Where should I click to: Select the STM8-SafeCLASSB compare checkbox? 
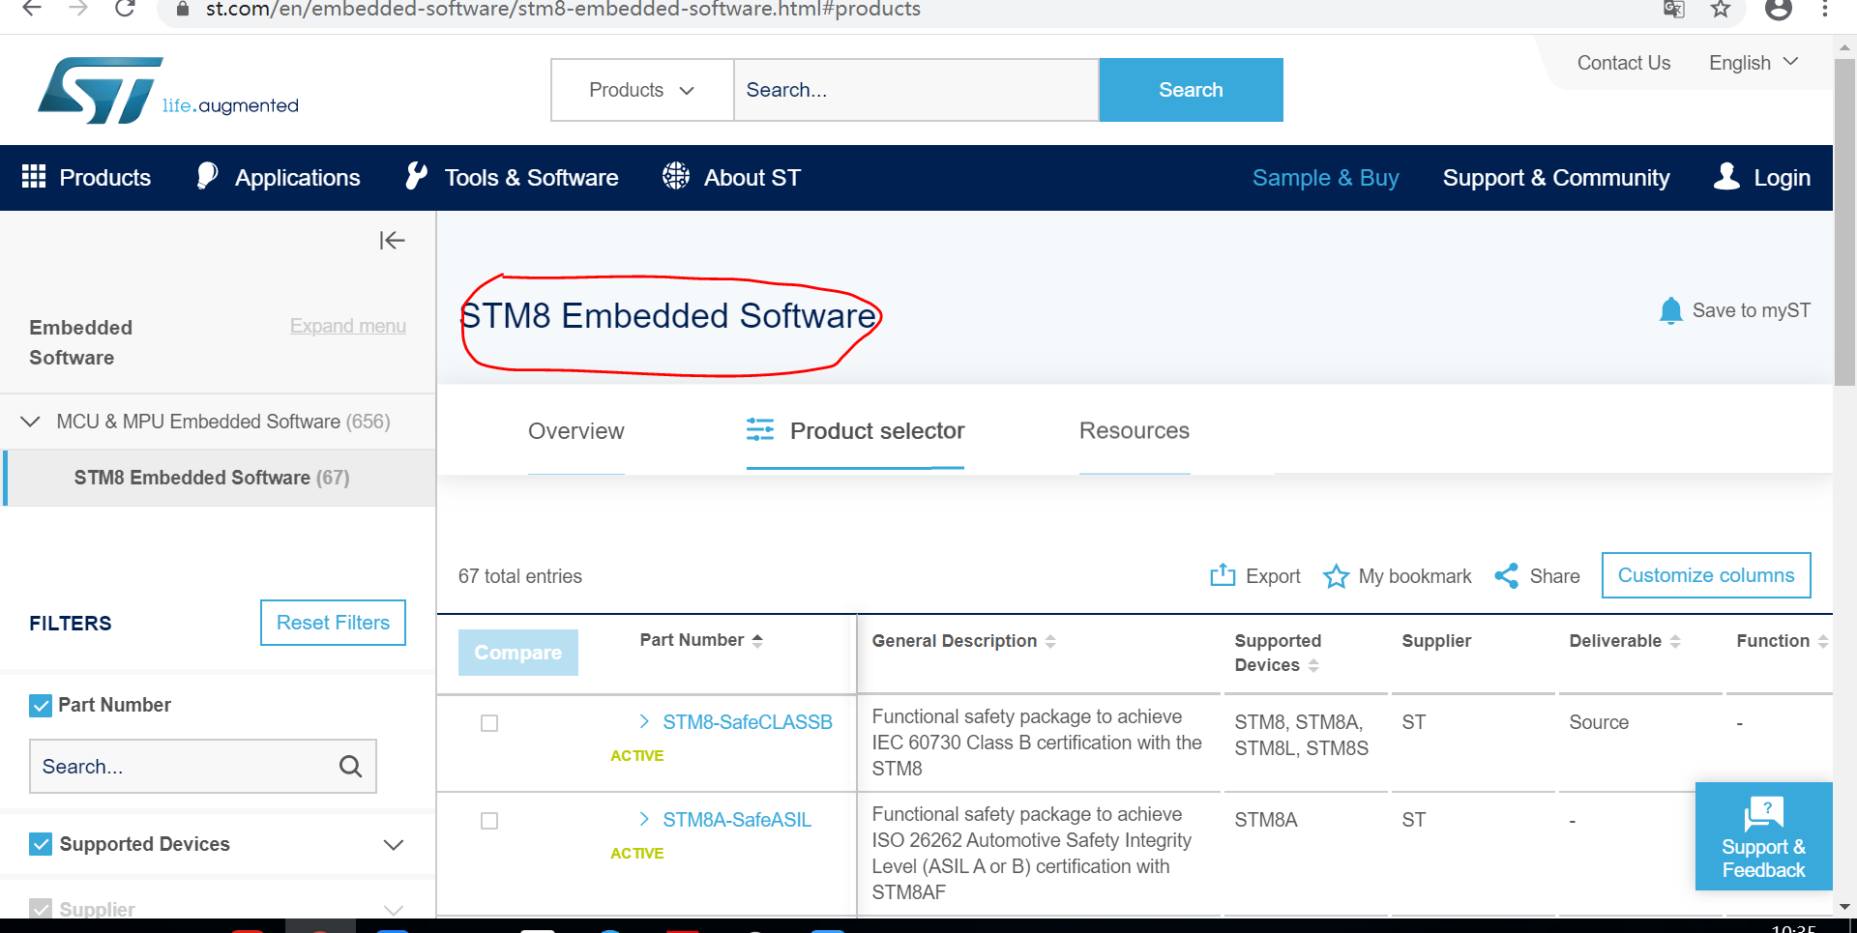pyautogui.click(x=489, y=722)
